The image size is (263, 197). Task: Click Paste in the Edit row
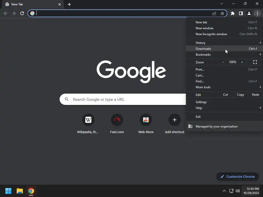[x=256, y=95]
